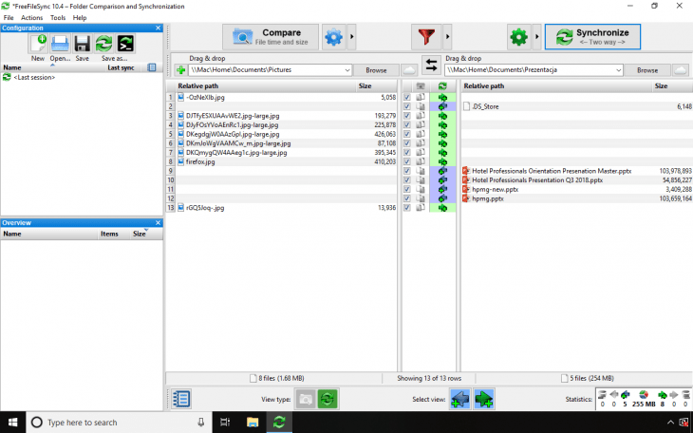The width and height of the screenshot is (693, 433).
Task: Swap sides arrows button
Action: 431,65
